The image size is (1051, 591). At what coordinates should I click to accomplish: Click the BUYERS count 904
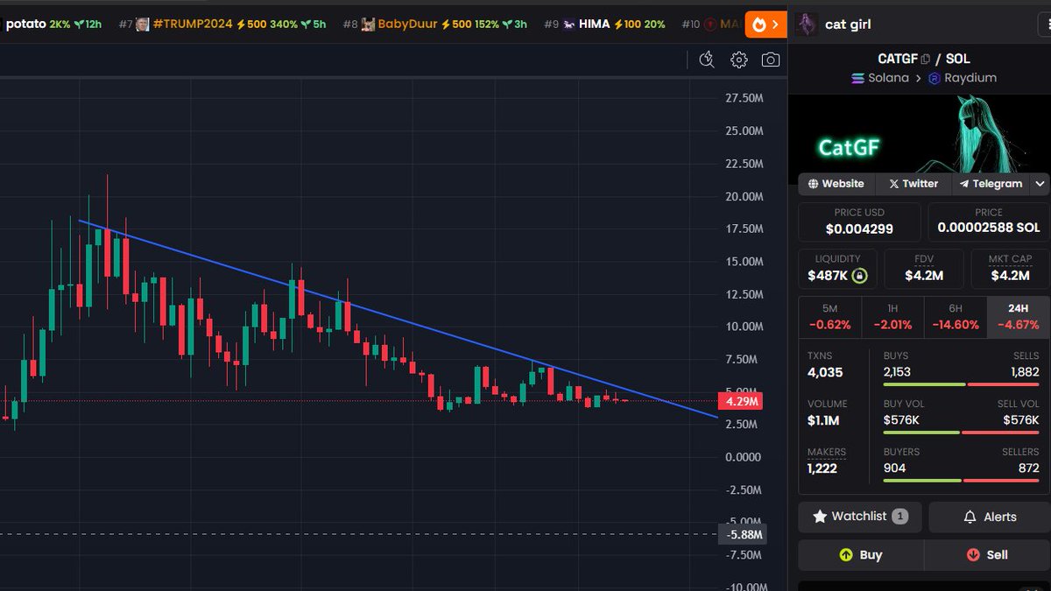pyautogui.click(x=895, y=468)
